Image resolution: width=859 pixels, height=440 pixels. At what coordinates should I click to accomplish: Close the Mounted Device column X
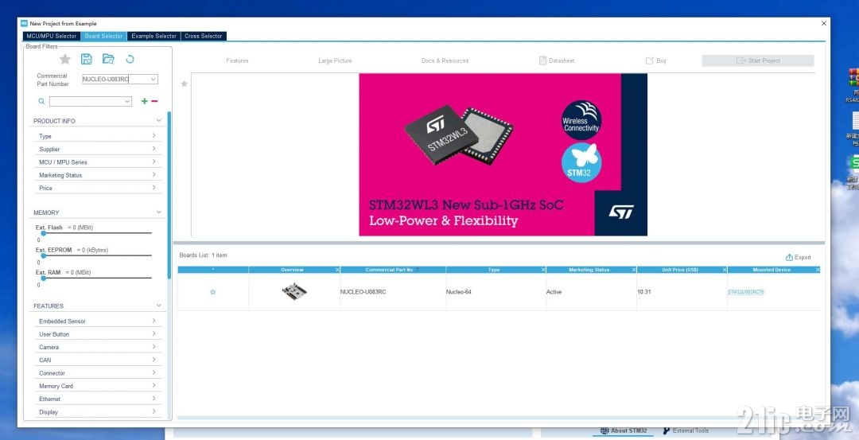[x=818, y=270]
